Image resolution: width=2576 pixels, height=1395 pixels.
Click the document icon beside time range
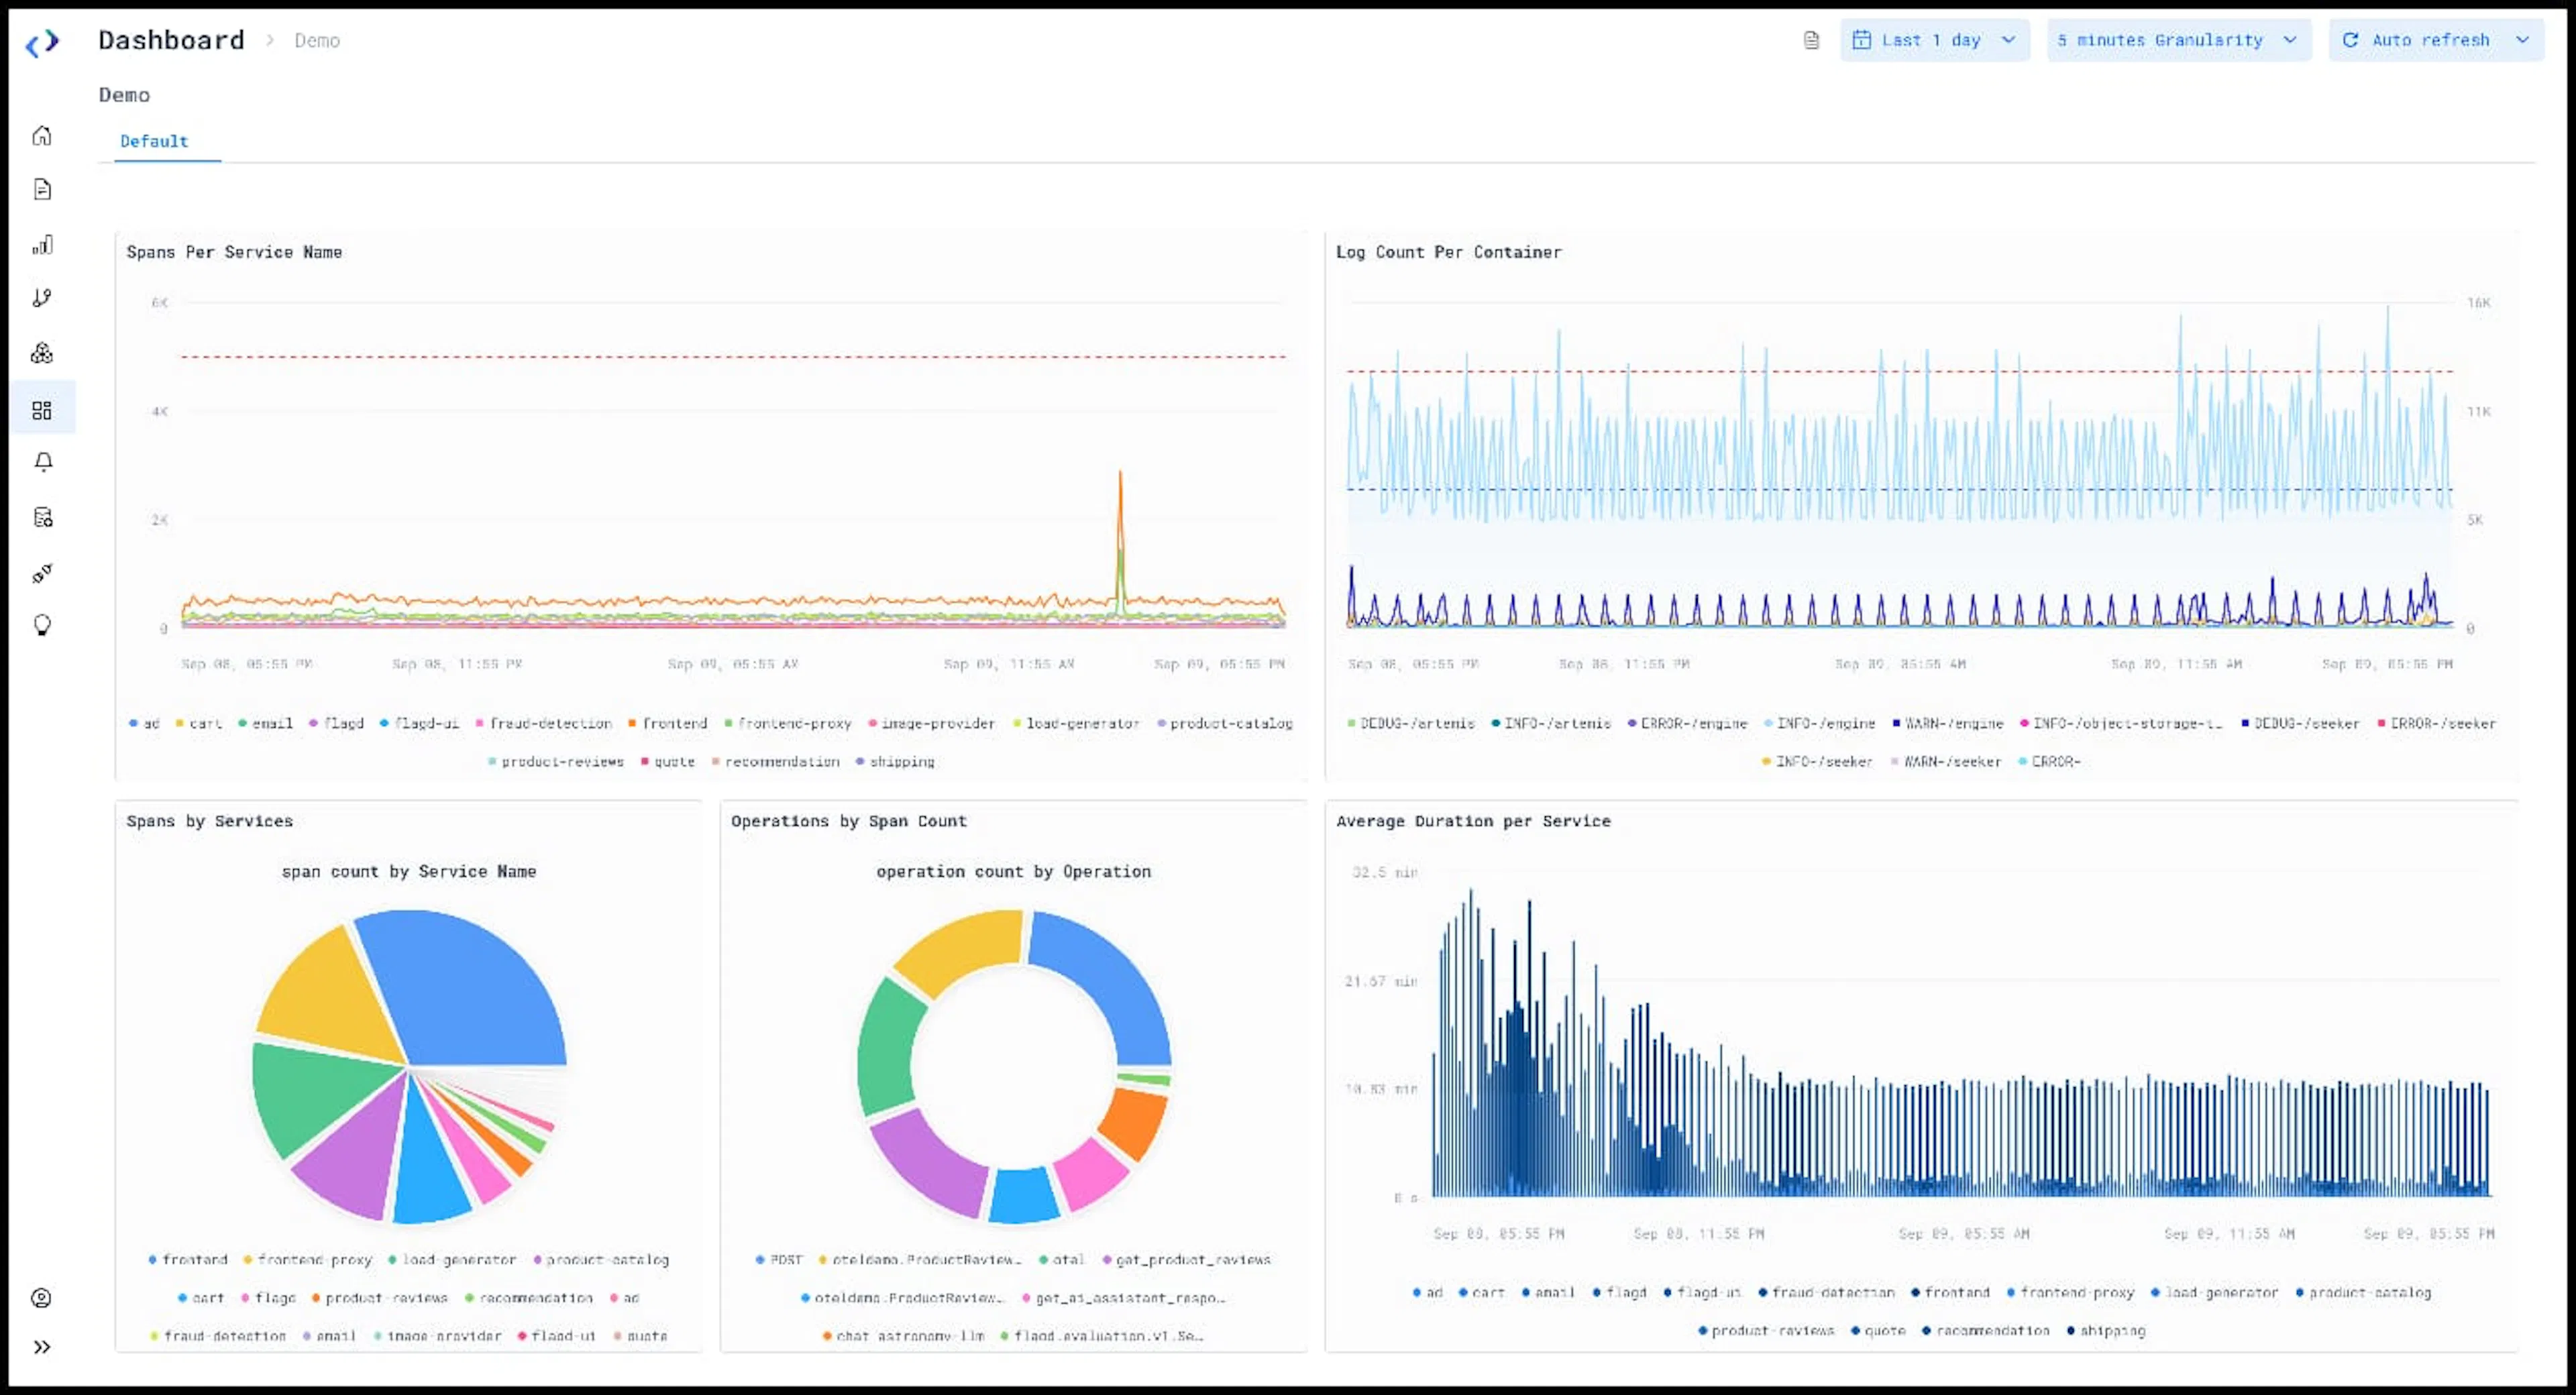1811,40
